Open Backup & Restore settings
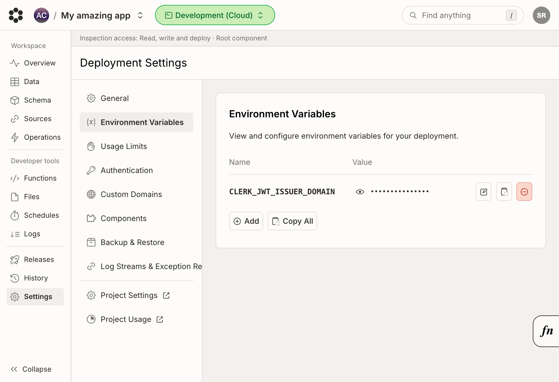The width and height of the screenshot is (559, 382). pyautogui.click(x=136, y=242)
